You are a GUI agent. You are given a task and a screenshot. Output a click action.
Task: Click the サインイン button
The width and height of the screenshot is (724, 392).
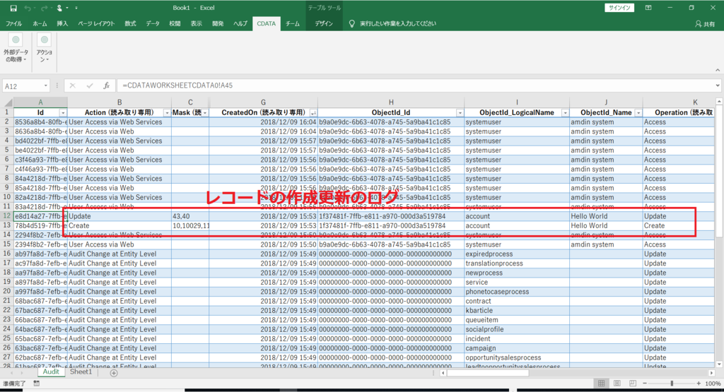pos(619,8)
